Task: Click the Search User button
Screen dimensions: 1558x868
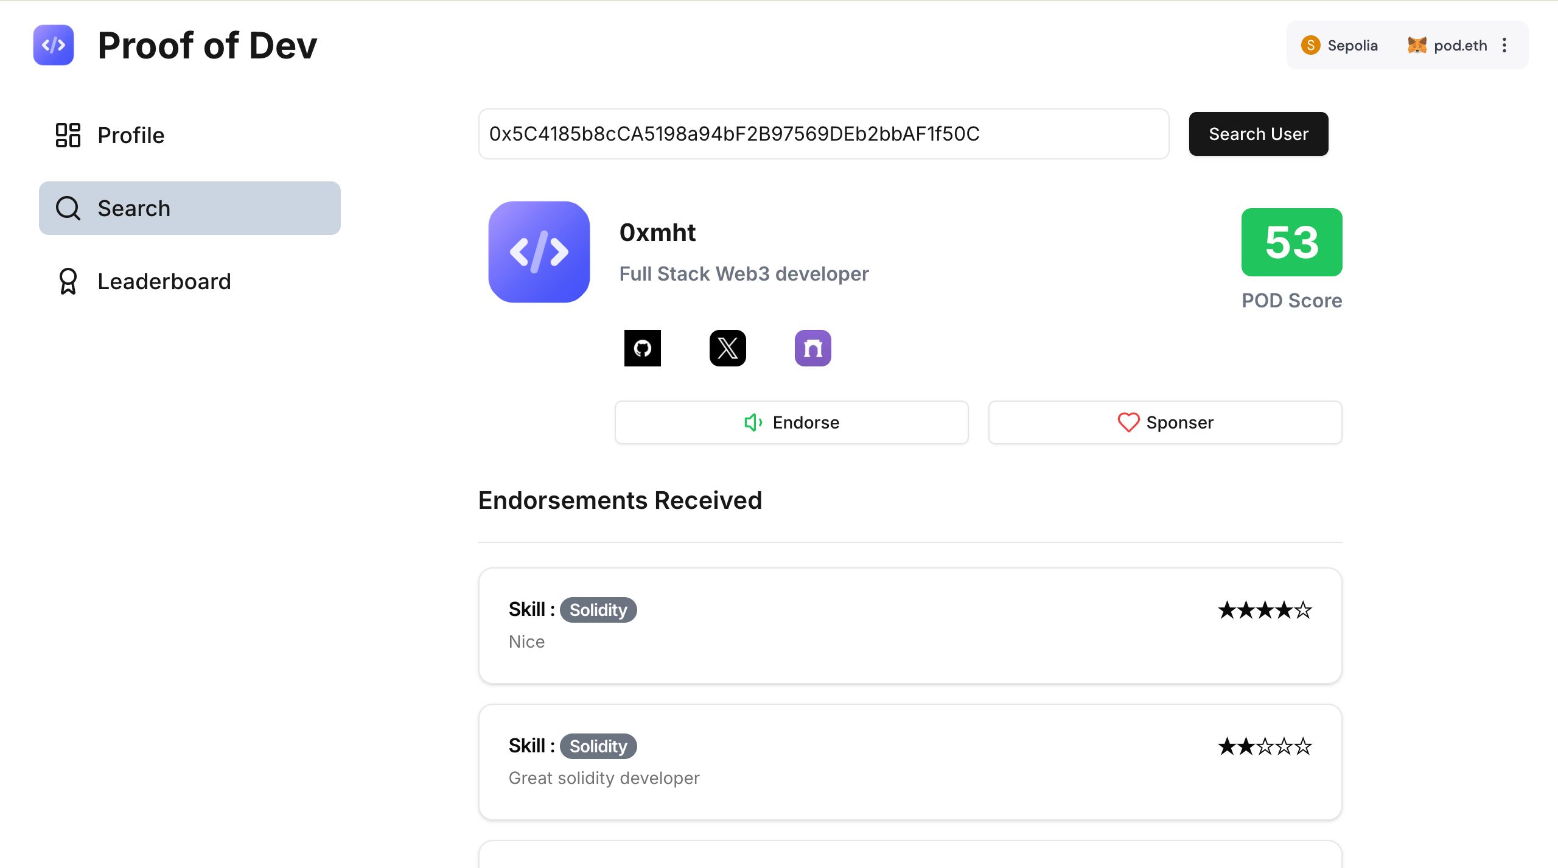Action: (1259, 134)
